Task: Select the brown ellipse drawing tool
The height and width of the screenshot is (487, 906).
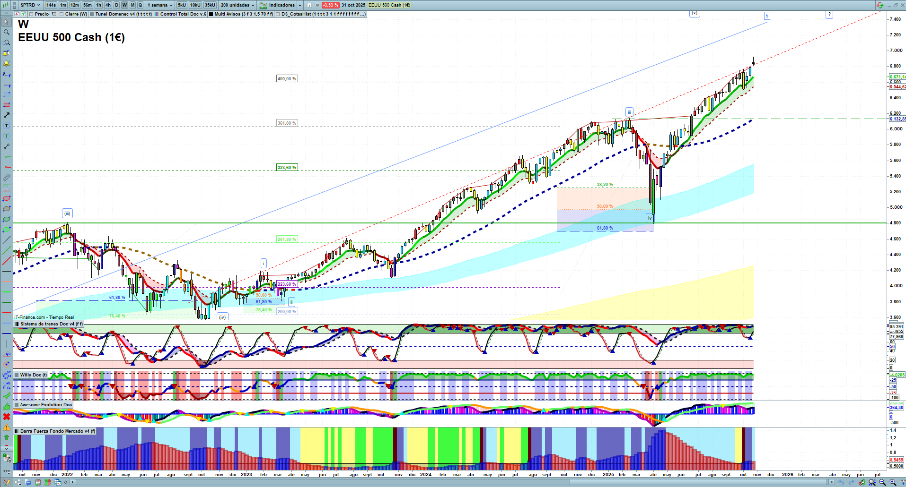Action: 6,209
